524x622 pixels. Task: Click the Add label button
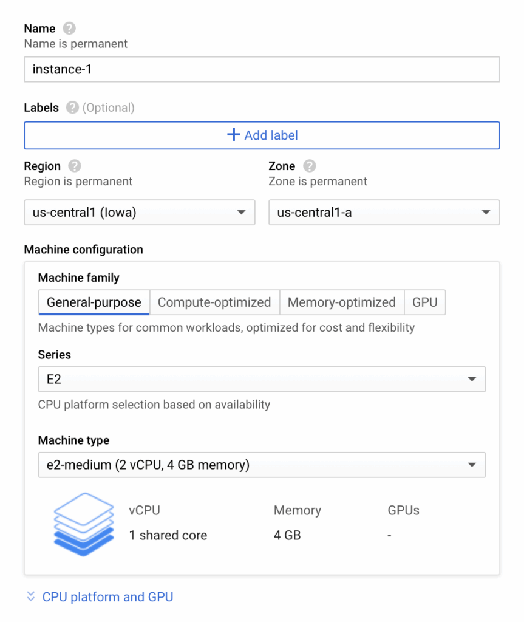(261, 135)
